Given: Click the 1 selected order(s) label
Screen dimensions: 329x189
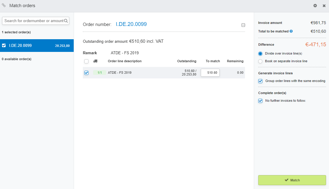Looking at the screenshot, I should (x=16, y=32).
